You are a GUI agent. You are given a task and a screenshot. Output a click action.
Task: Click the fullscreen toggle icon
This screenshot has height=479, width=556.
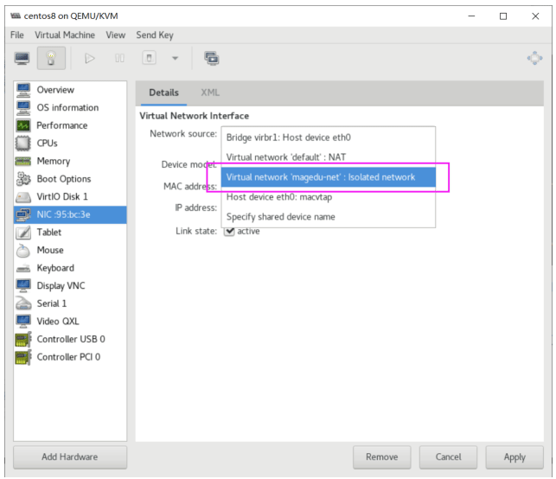coord(534,58)
